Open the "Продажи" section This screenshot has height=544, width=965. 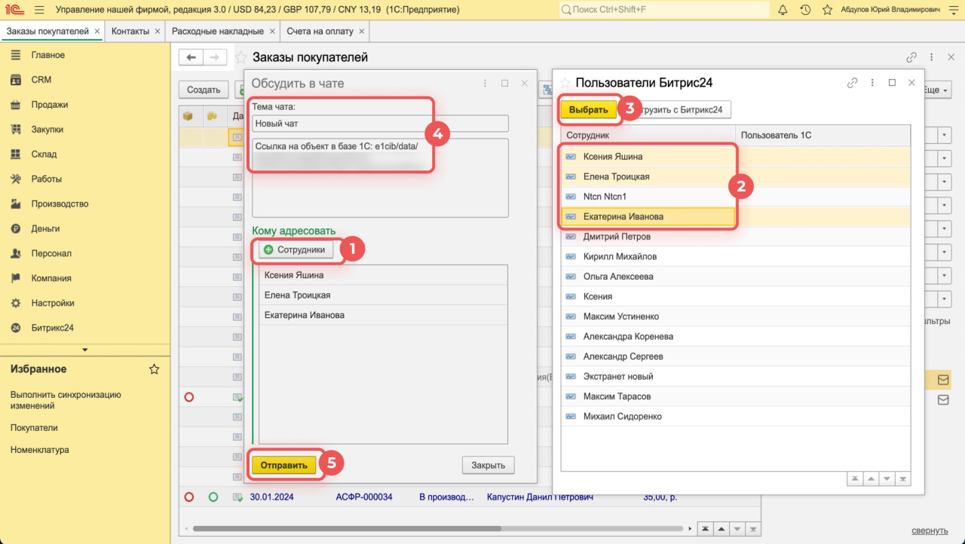click(50, 105)
